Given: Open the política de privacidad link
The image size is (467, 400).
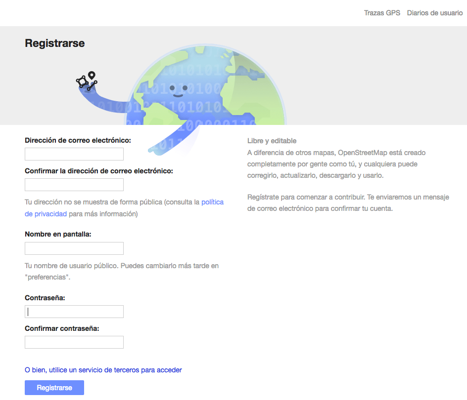Looking at the screenshot, I should (x=212, y=202).
